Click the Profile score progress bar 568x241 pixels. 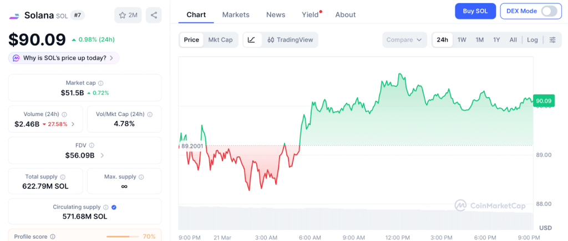(122, 237)
